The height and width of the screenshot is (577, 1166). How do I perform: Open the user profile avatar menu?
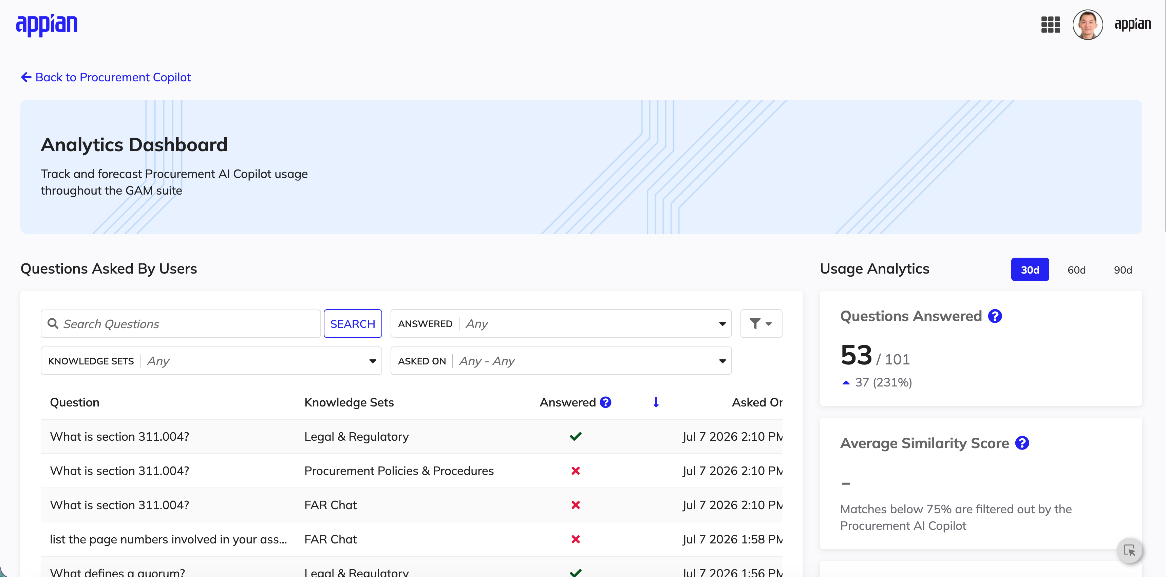pyautogui.click(x=1087, y=25)
